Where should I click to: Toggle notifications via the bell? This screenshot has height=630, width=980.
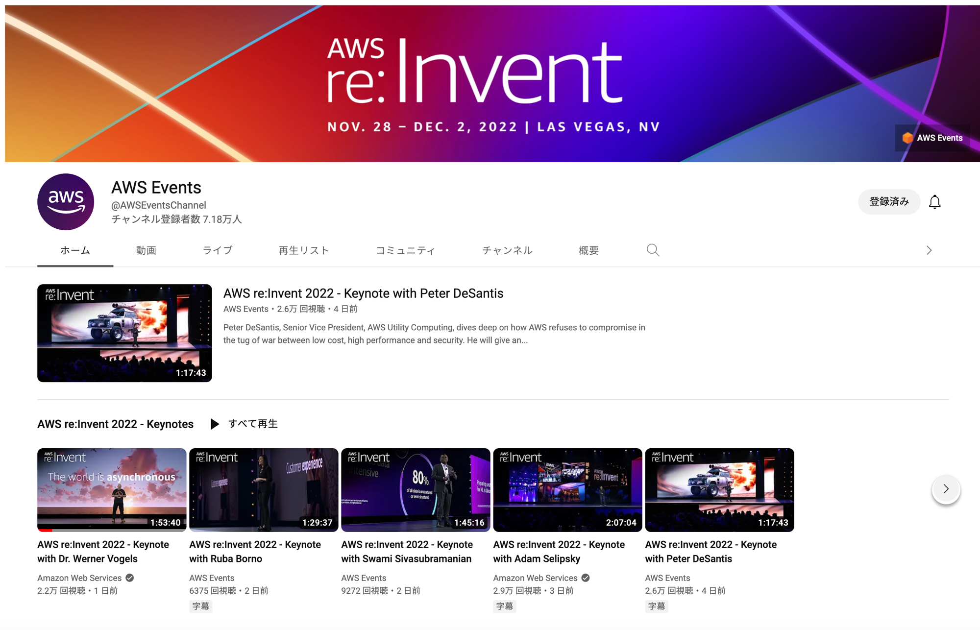[x=935, y=201]
